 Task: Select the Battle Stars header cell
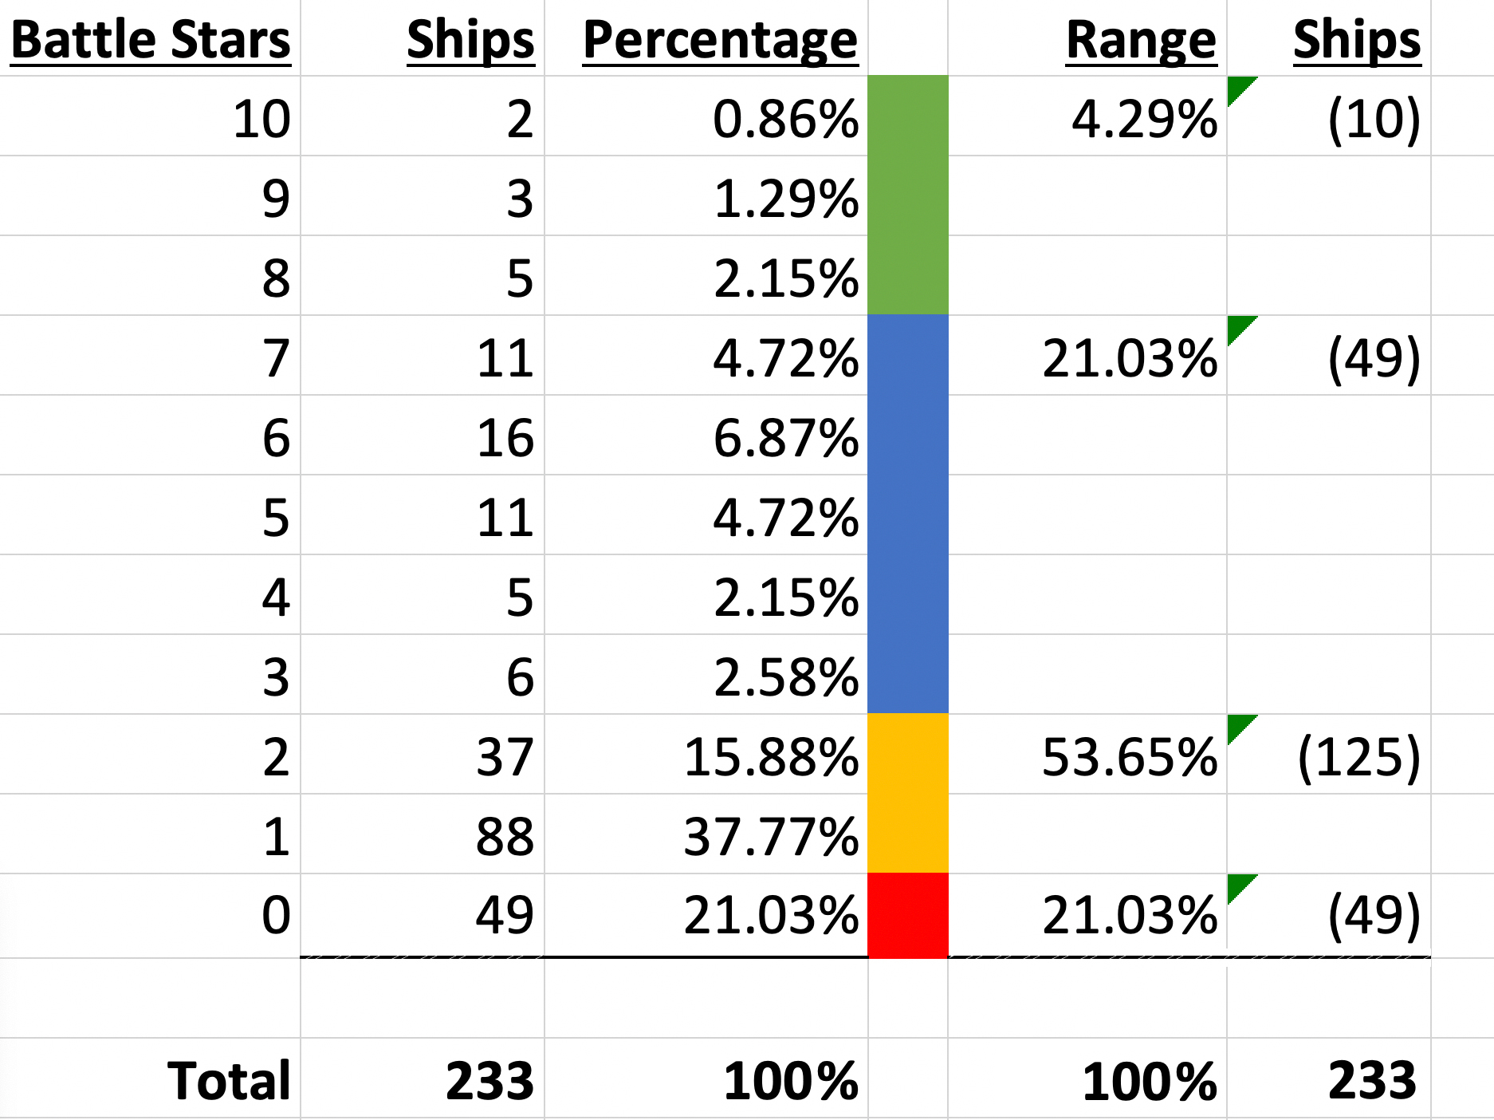[150, 37]
